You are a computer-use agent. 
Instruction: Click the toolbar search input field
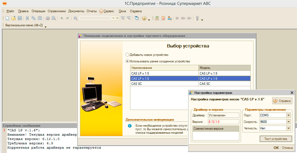pos(95,18)
